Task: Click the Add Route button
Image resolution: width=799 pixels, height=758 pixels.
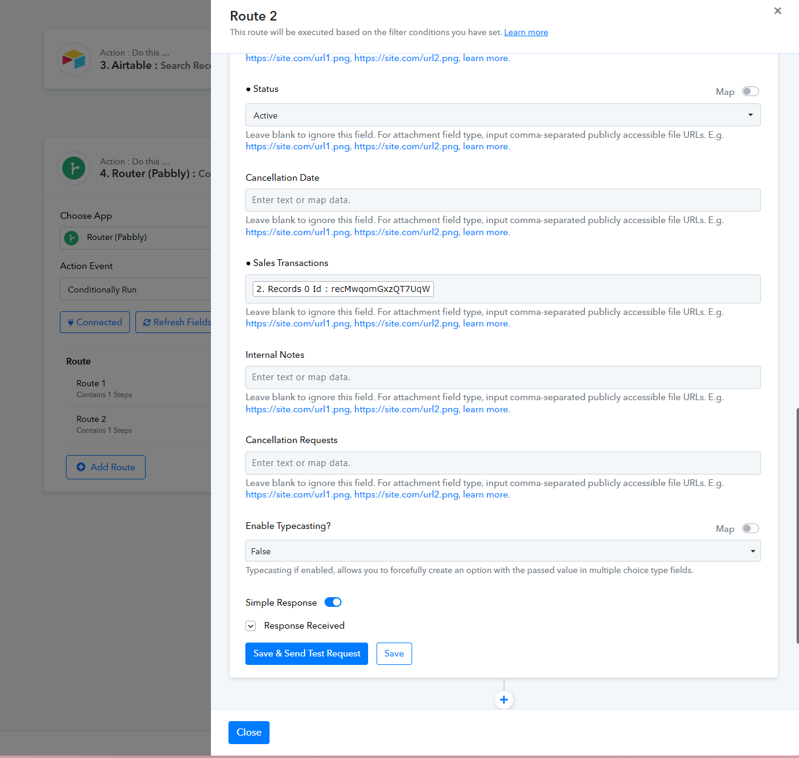Action: pyautogui.click(x=106, y=467)
